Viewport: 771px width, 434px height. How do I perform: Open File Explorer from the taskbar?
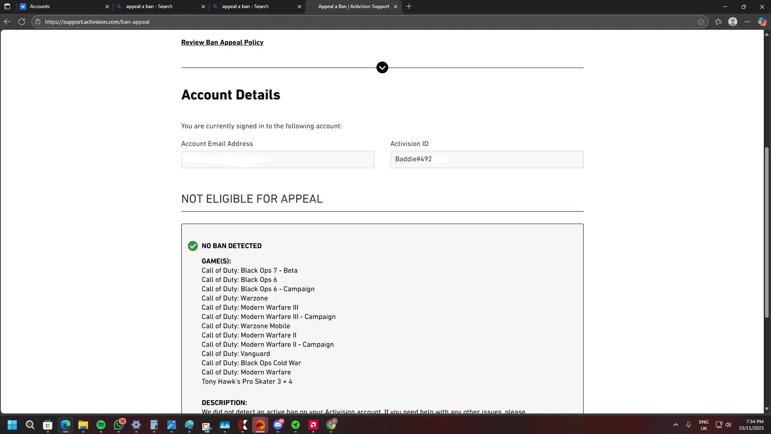[x=83, y=425]
